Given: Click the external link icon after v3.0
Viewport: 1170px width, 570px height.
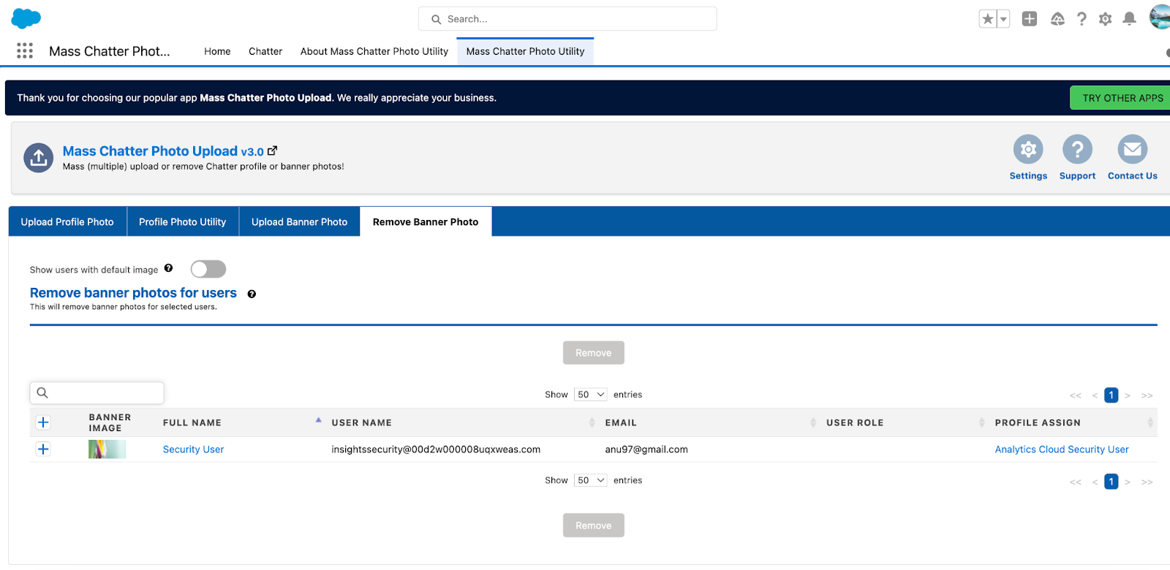Looking at the screenshot, I should pos(273,151).
